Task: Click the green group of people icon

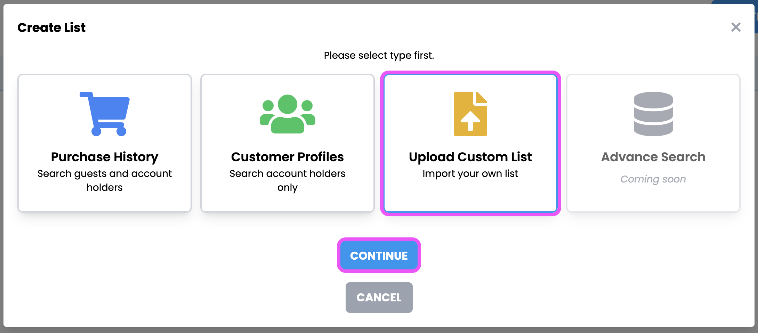Action: (287, 114)
